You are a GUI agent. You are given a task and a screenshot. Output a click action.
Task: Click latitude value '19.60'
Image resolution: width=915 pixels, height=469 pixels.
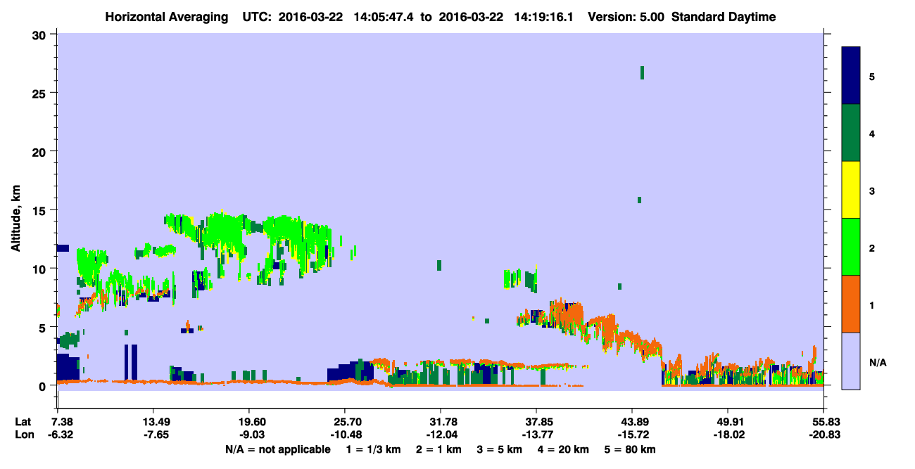(248, 421)
